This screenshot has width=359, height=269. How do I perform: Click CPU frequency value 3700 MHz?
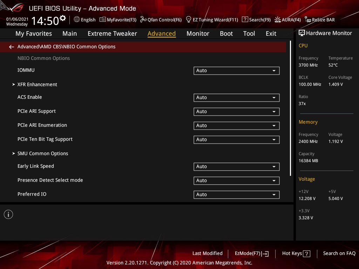coord(308,65)
